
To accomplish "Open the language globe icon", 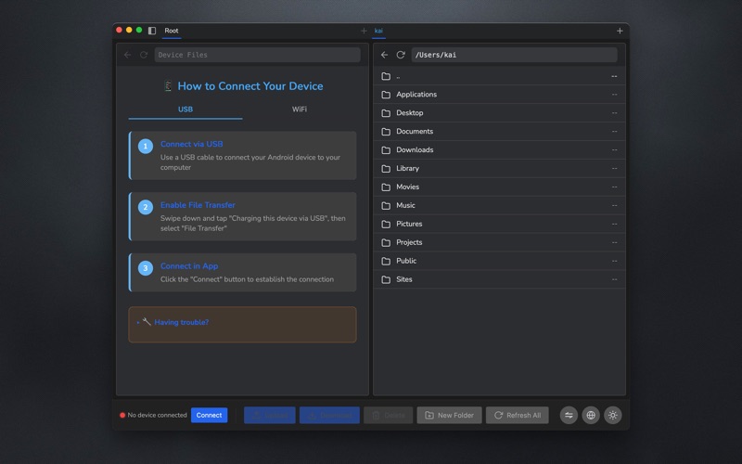I will [591, 415].
